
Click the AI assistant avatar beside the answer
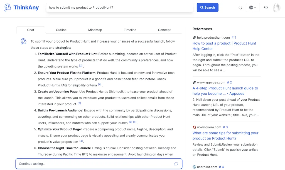[x=23, y=41]
